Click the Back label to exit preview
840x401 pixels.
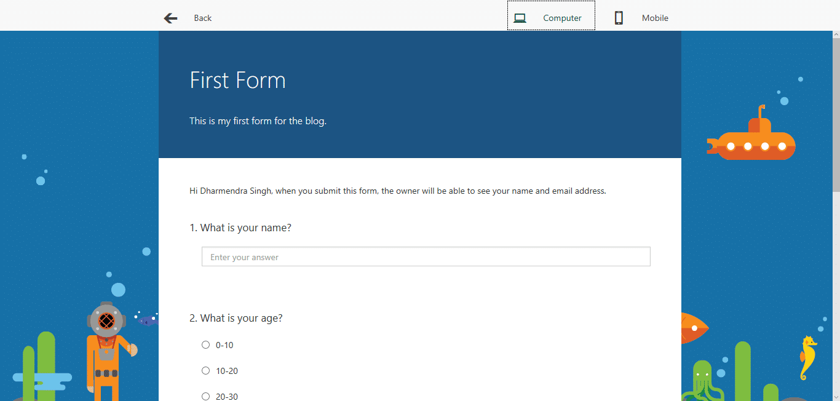[x=202, y=18]
